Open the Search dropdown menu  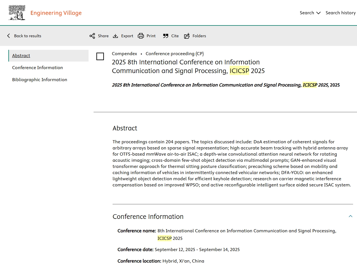(x=310, y=13)
